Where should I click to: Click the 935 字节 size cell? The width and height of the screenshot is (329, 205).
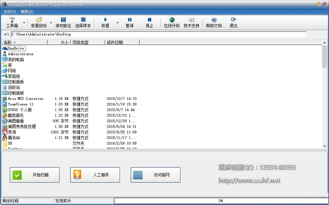60,121
